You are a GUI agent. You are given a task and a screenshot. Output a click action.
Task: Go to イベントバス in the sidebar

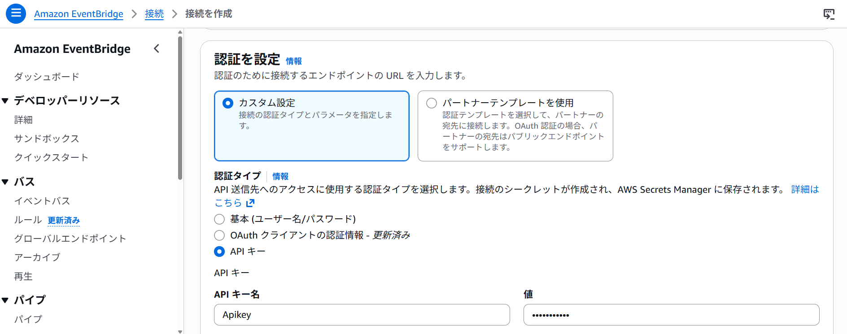[x=42, y=201]
